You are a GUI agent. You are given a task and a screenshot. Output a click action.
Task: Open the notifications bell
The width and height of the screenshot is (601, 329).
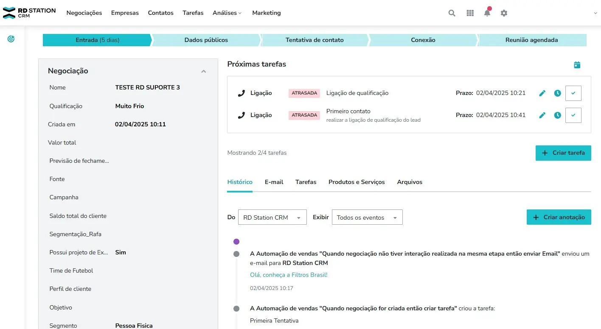coord(487,13)
